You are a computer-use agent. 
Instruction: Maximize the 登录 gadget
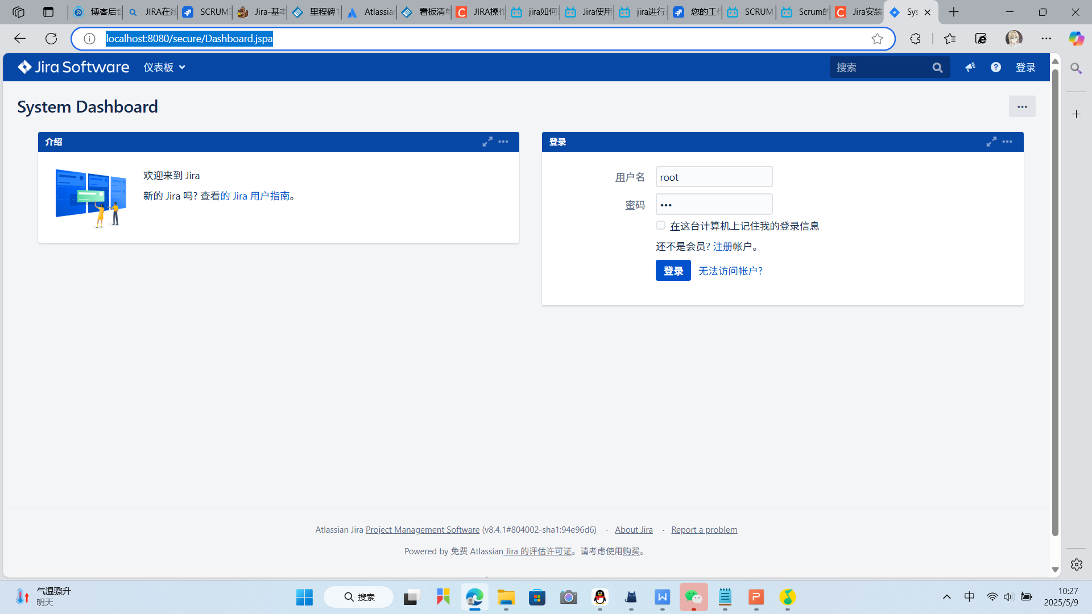coord(991,142)
